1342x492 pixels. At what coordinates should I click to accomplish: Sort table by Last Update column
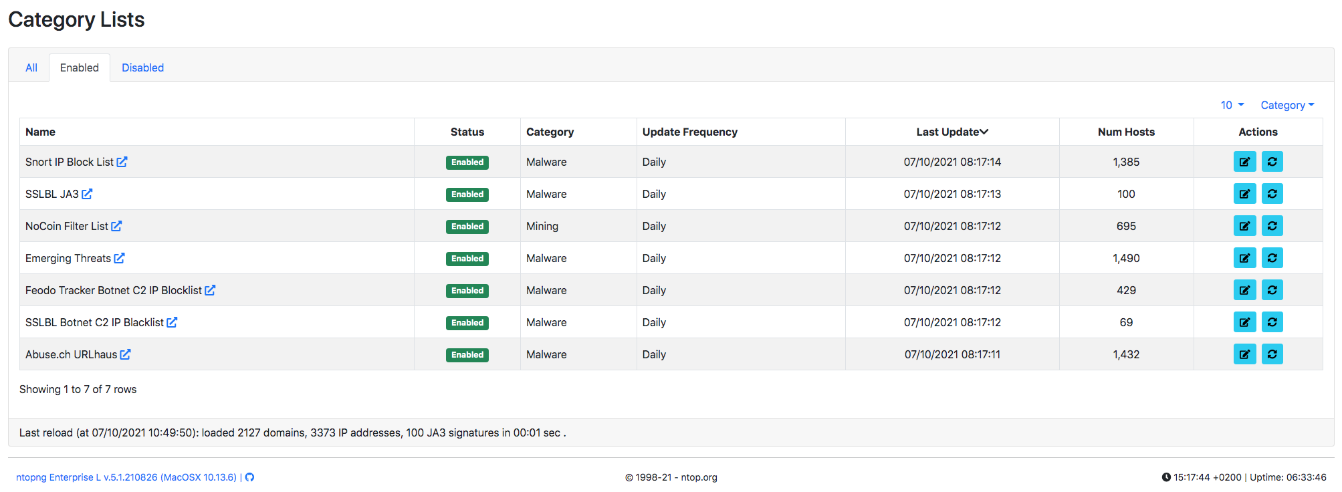click(952, 132)
